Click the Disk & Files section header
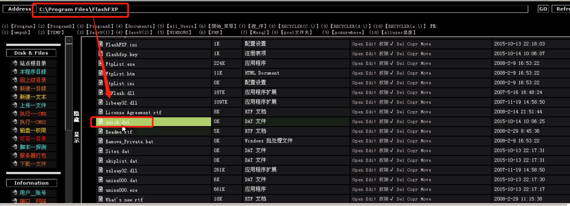The width and height of the screenshot is (570, 206). point(31,53)
